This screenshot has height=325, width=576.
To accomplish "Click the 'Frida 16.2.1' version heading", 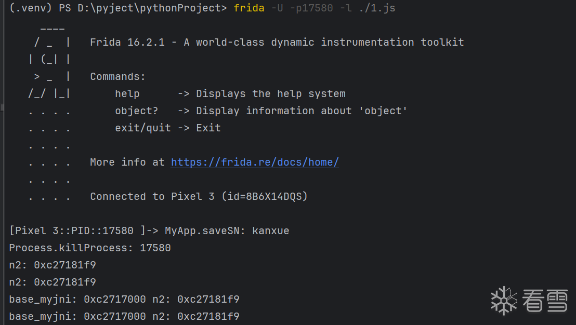I will [127, 43].
